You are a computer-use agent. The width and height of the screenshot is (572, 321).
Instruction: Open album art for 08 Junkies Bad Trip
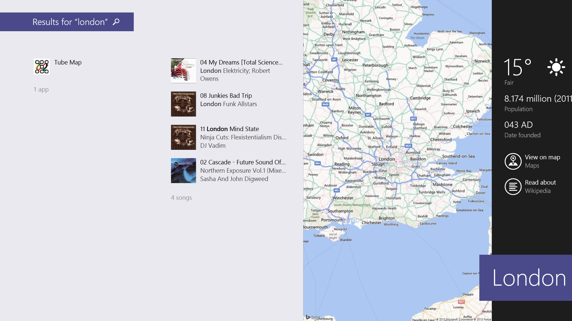click(x=184, y=104)
